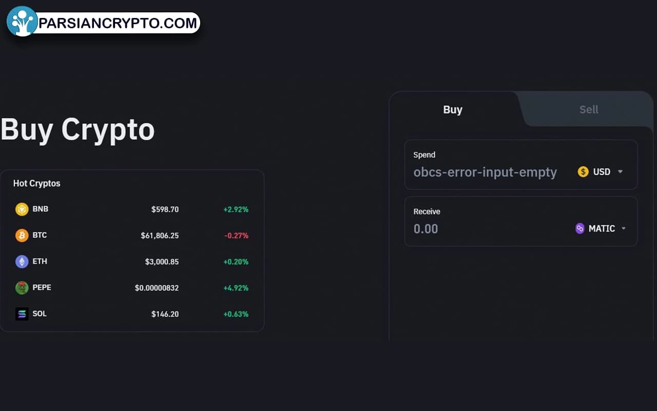657x411 pixels.
Task: Click the SOL Solana icon
Action: 22,314
